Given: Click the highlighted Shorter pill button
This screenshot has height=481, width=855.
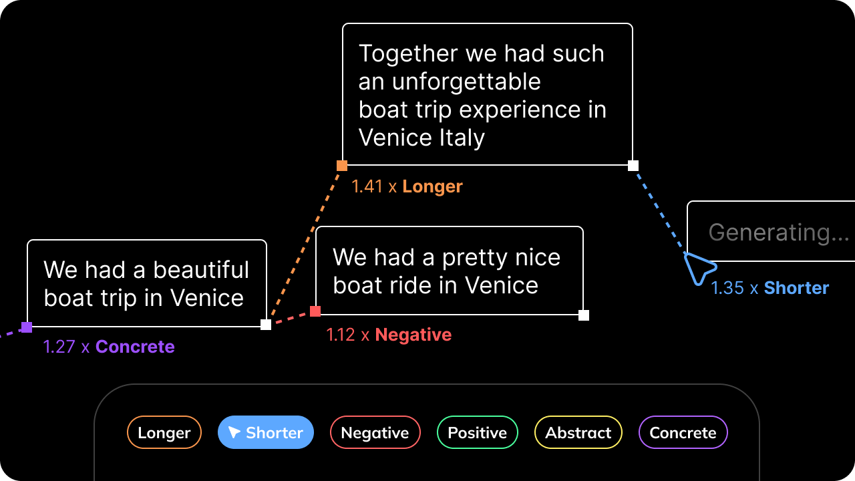Looking at the screenshot, I should pyautogui.click(x=266, y=432).
